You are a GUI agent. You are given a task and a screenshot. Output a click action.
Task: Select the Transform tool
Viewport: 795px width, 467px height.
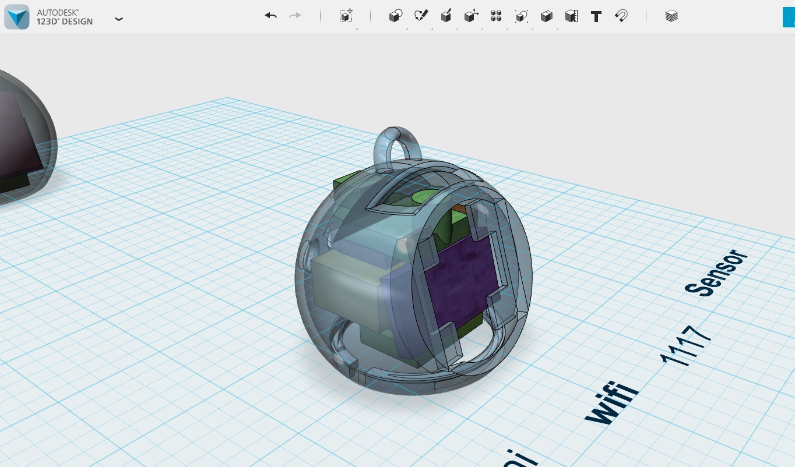pyautogui.click(x=346, y=16)
